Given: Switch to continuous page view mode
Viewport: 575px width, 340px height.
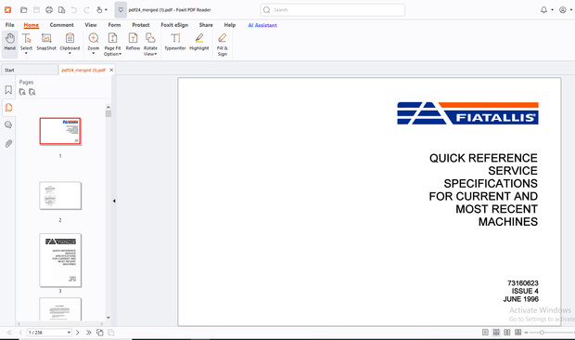Looking at the screenshot, I should (x=496, y=333).
